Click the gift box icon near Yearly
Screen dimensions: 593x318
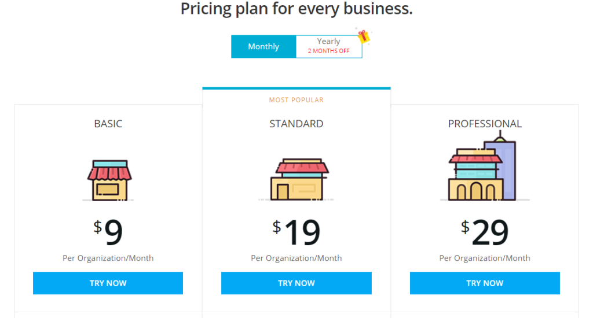[x=364, y=36]
